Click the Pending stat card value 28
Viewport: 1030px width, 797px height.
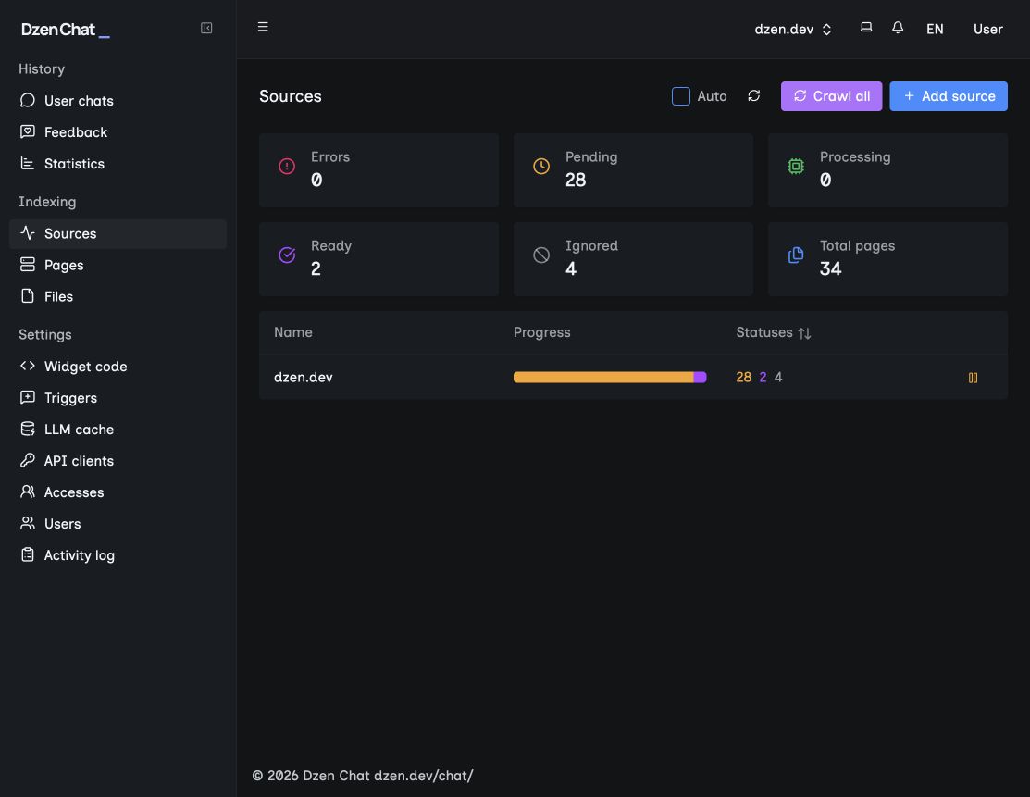576,180
